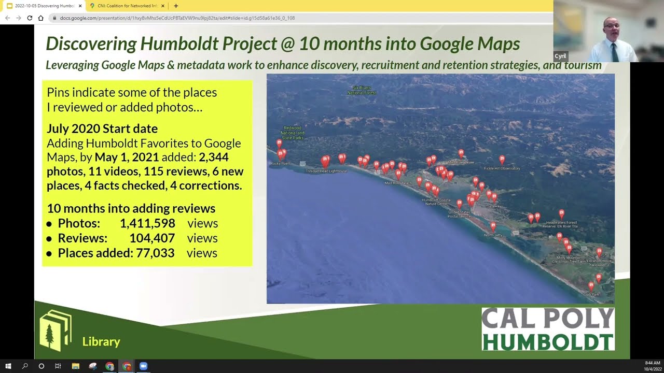Click the Rocky Point map label
This screenshot has height=373, width=664.
click(280, 163)
